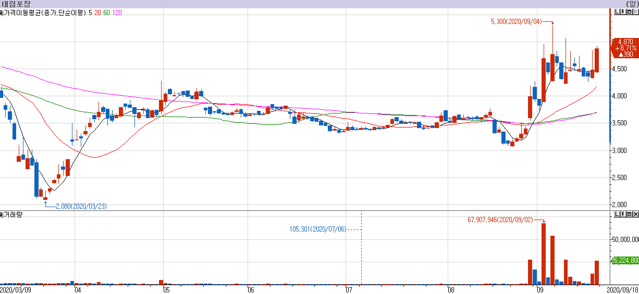Click the 태림포장 stock title

[x=16, y=4]
